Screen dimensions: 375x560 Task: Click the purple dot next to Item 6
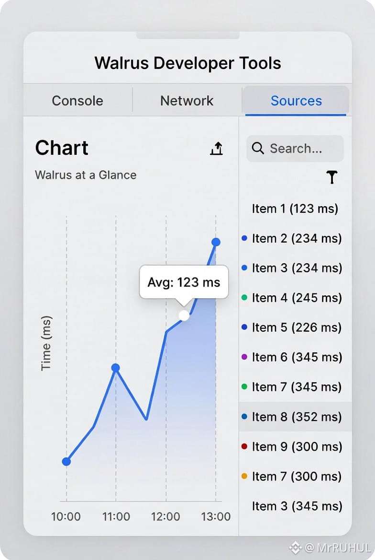click(244, 357)
